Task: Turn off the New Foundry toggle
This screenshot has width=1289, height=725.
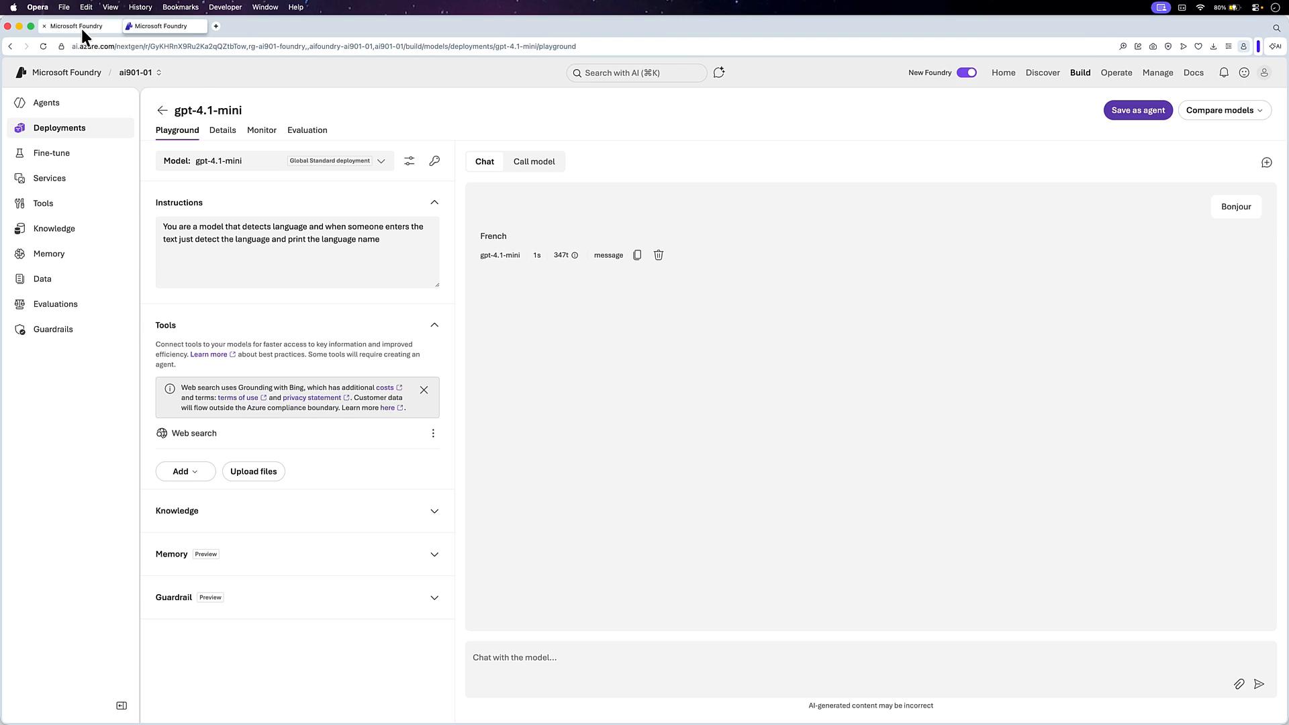Action: [967, 72]
